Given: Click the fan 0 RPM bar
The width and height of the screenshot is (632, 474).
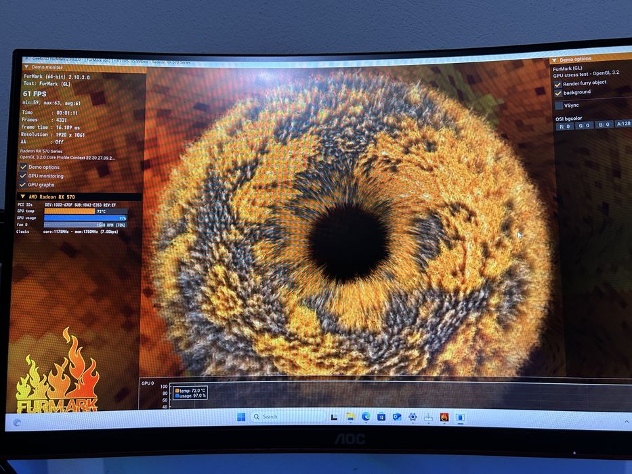Looking at the screenshot, I should (85, 225).
